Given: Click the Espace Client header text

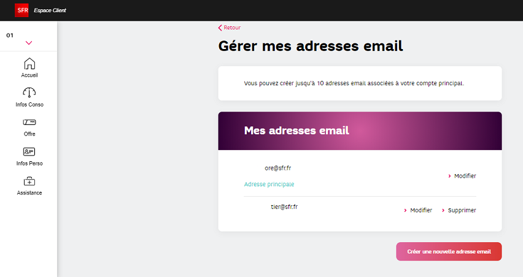Looking at the screenshot, I should (50, 10).
